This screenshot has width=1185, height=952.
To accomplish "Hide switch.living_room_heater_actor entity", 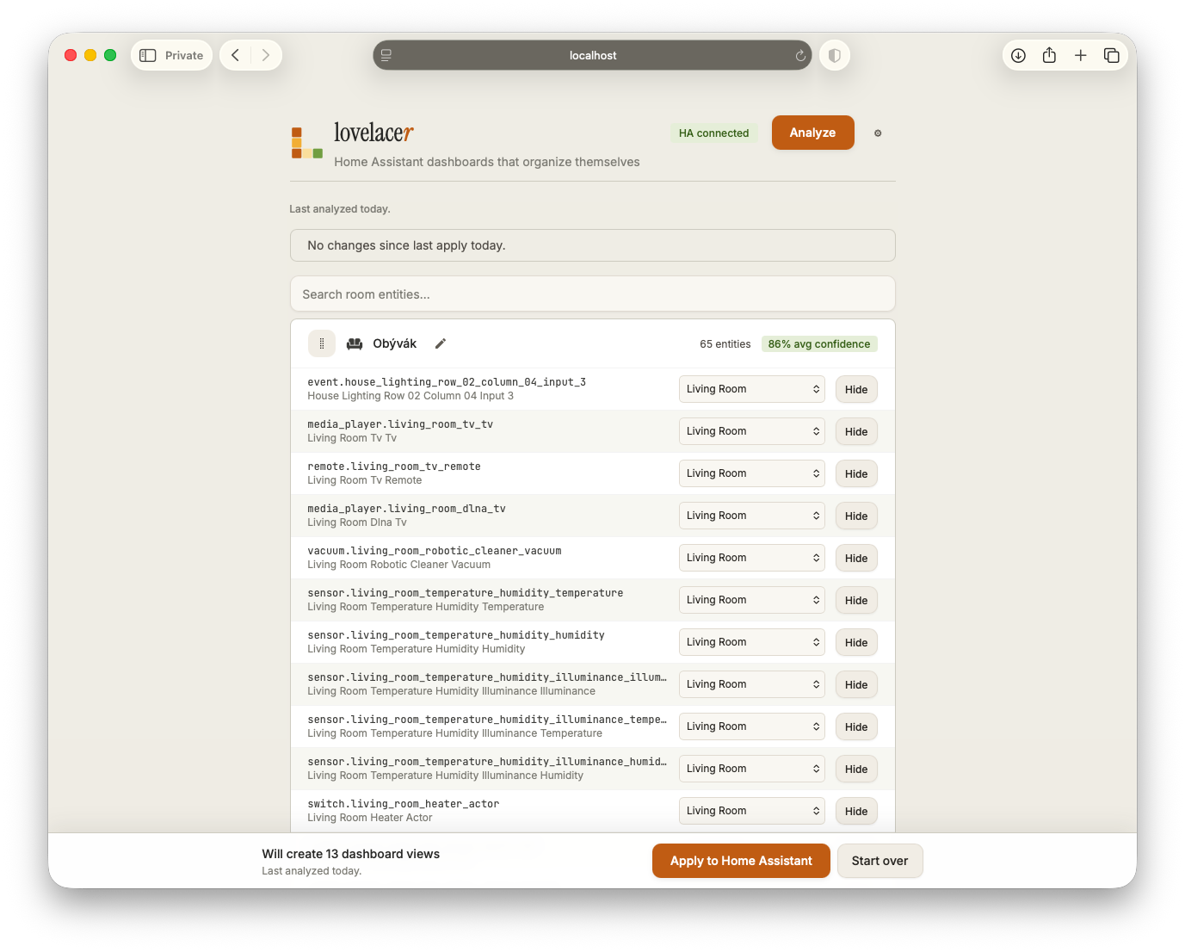I will (x=856, y=811).
